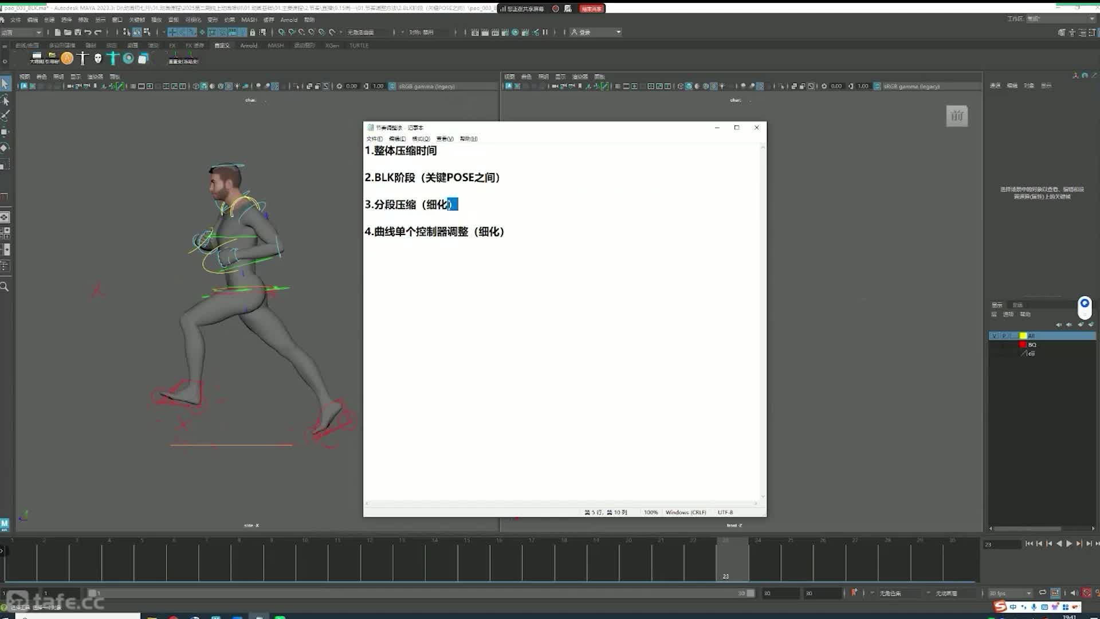
Task: Open Notepad 文件(F) menu
Action: [375, 139]
